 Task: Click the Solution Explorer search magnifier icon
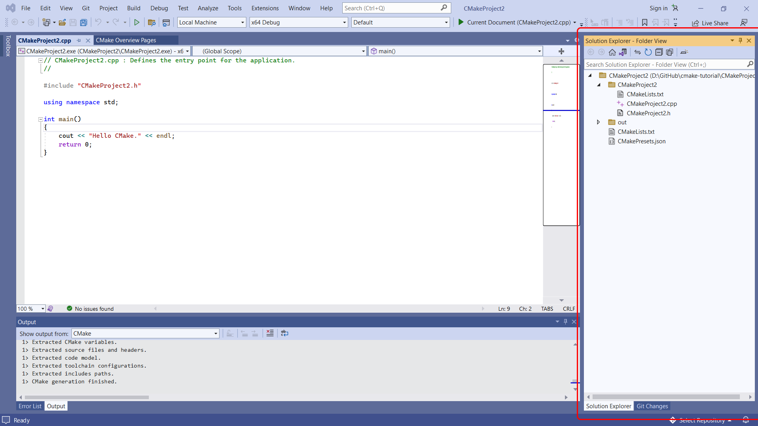click(x=750, y=64)
